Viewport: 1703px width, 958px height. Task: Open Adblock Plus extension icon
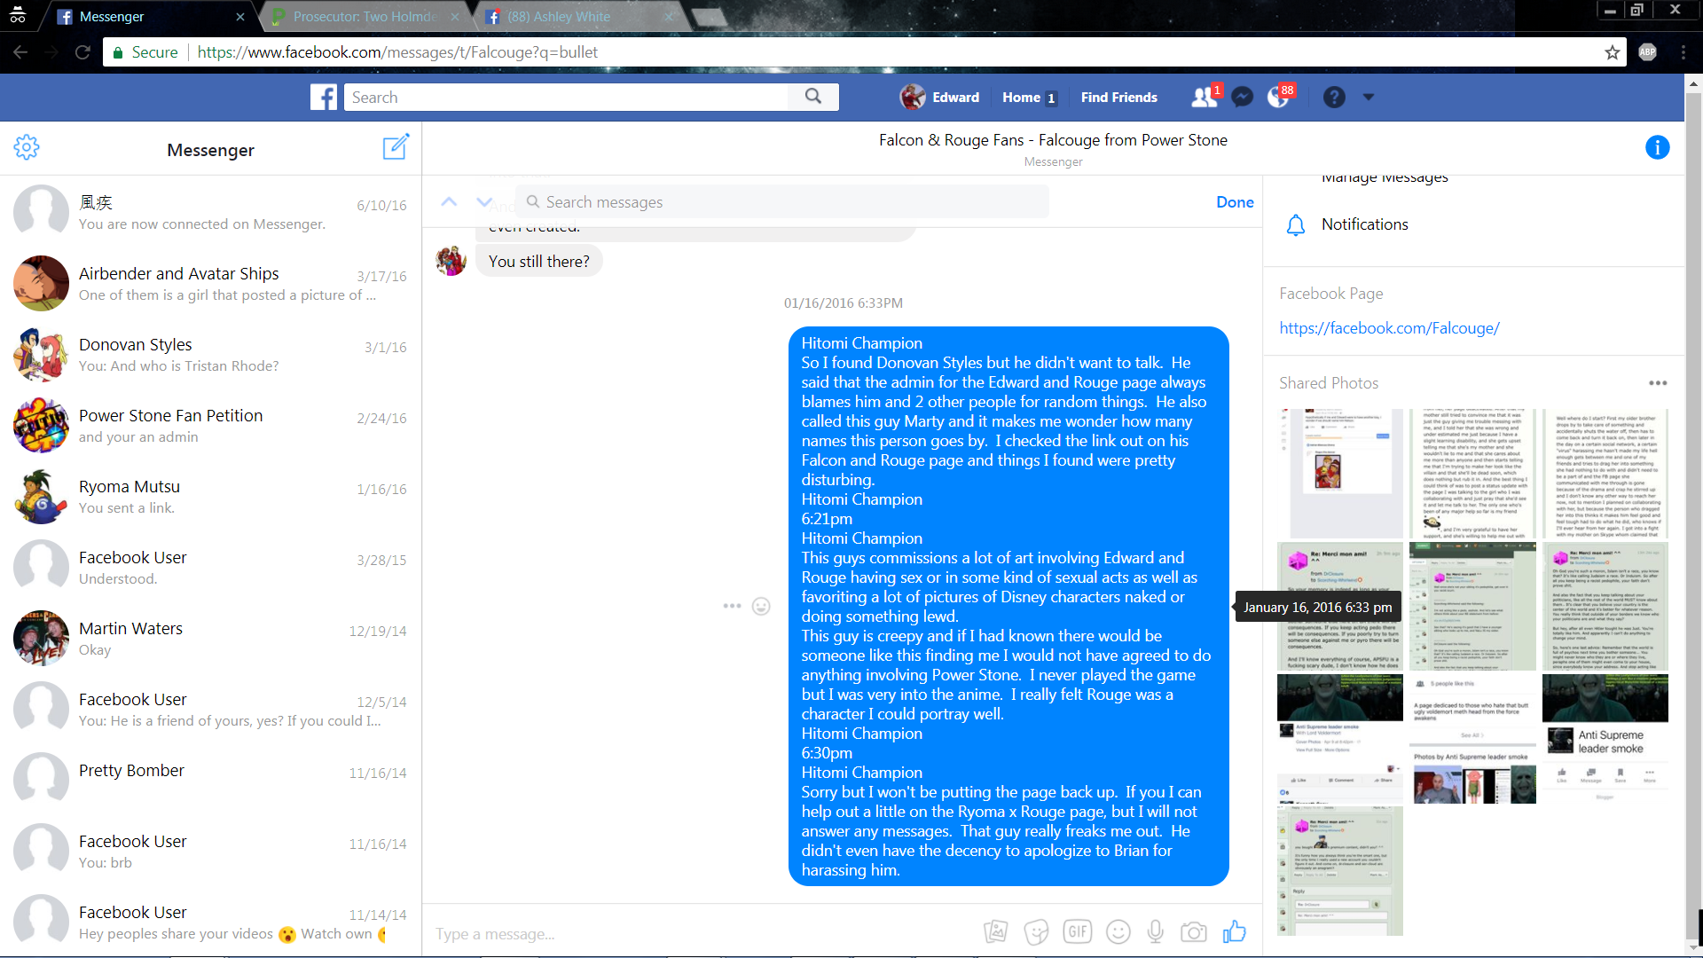click(x=1647, y=52)
